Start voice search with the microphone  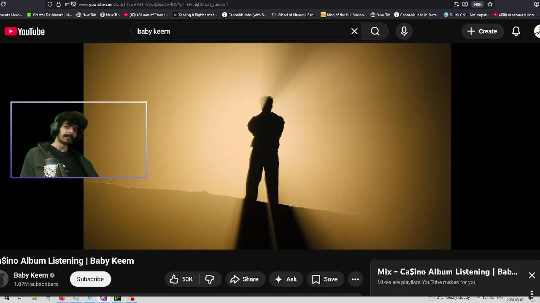(404, 31)
